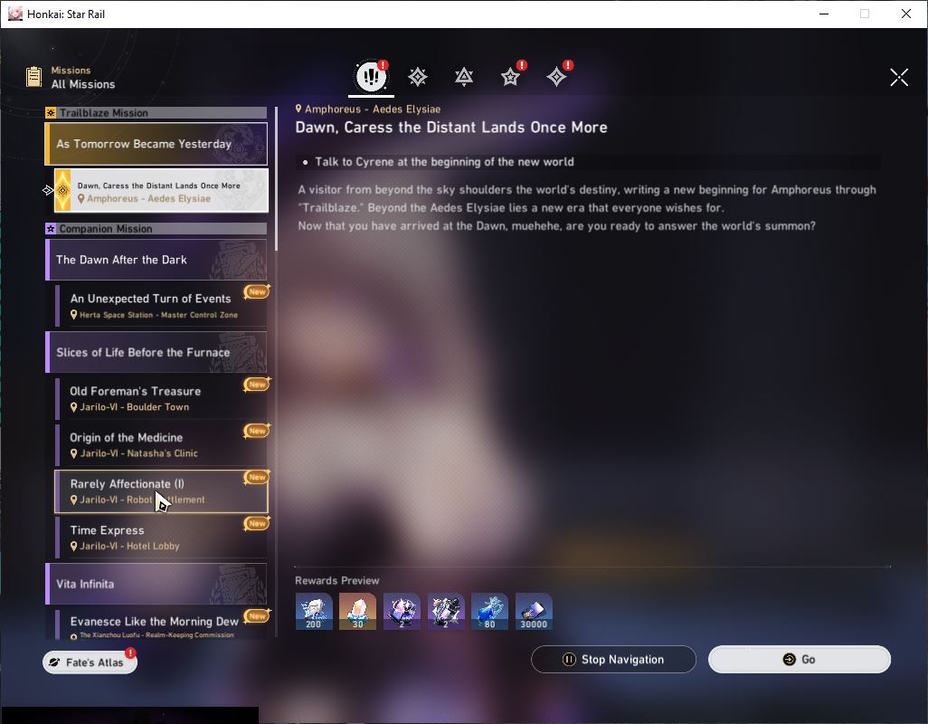Click the Missions clipboard icon
This screenshot has width=928, height=724.
34,77
